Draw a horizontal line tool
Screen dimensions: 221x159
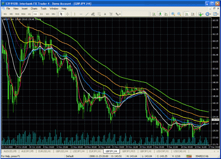(81, 14)
